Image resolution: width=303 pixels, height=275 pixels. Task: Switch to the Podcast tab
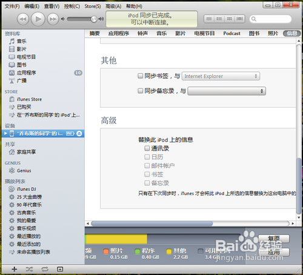[x=231, y=33]
